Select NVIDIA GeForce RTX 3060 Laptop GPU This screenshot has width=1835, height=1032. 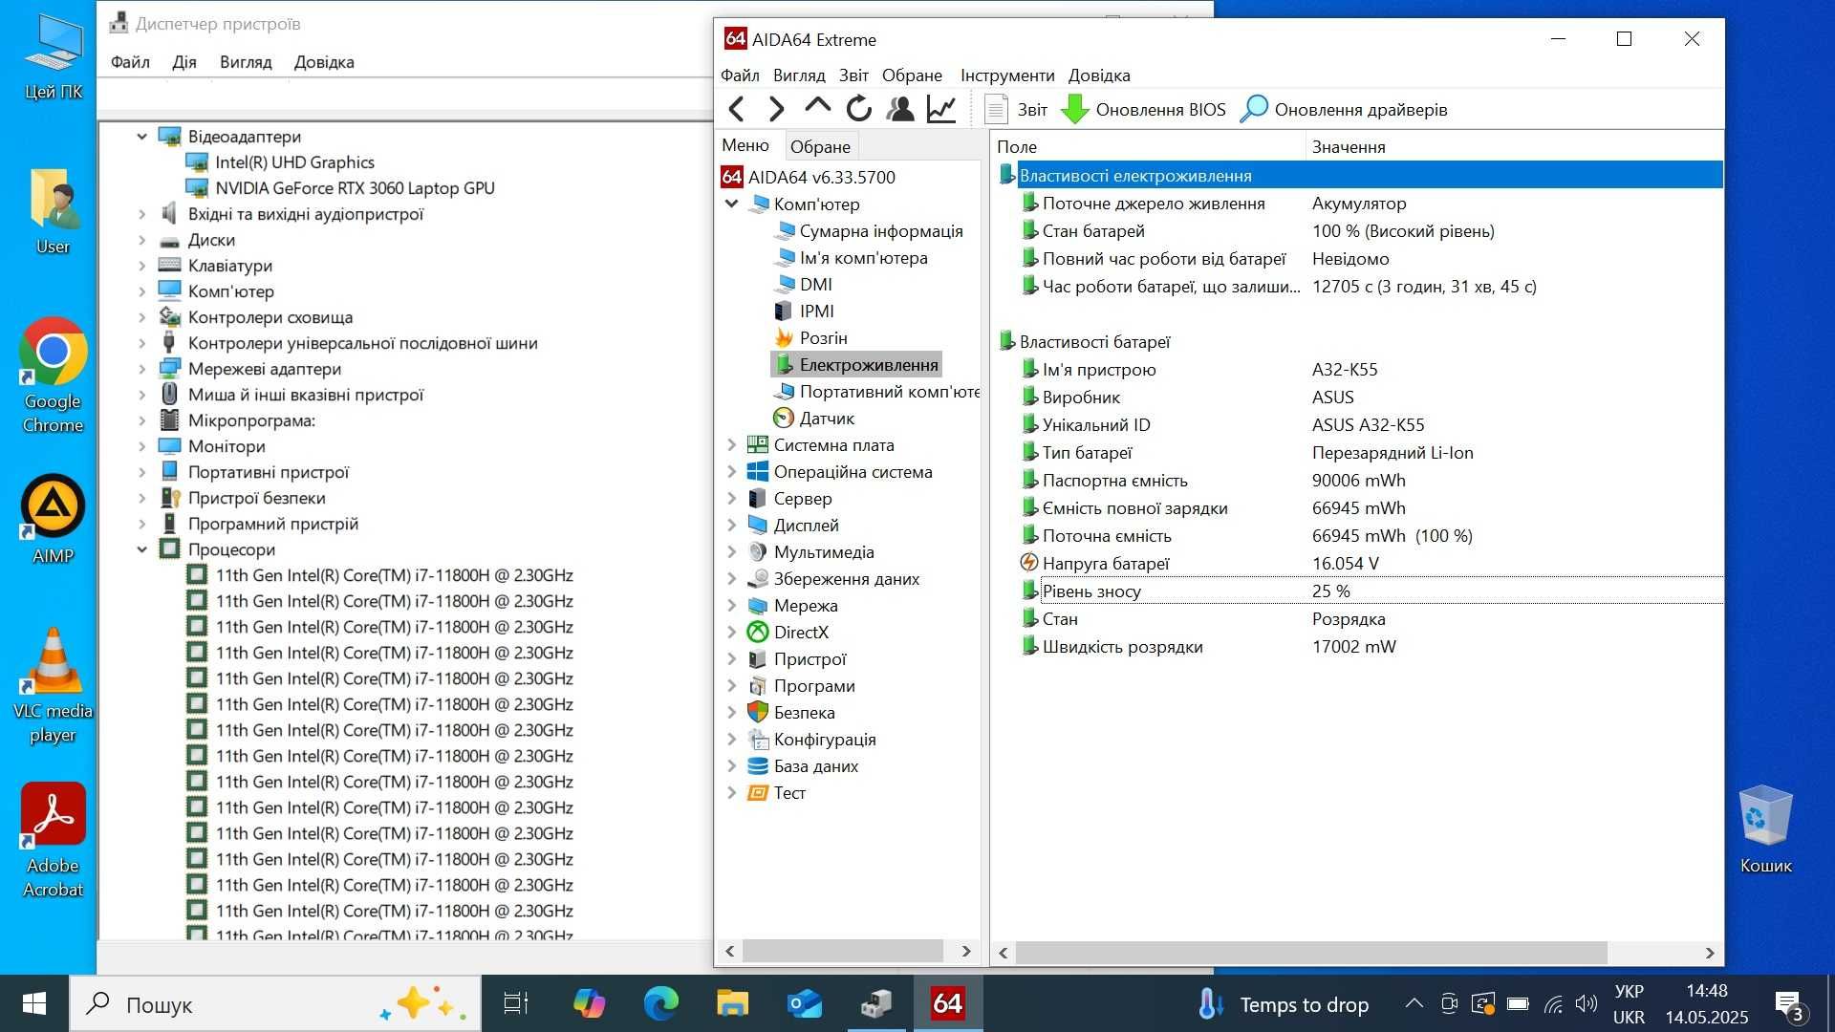[x=355, y=188]
